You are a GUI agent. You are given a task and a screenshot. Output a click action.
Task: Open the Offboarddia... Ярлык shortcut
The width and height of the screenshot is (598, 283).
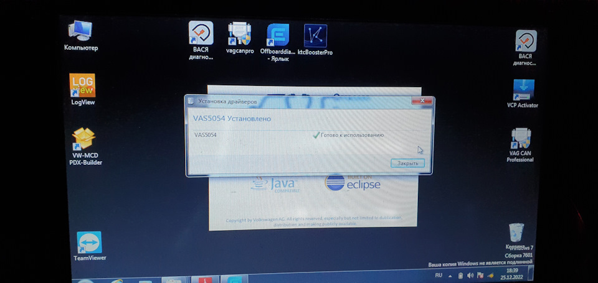[x=278, y=42]
